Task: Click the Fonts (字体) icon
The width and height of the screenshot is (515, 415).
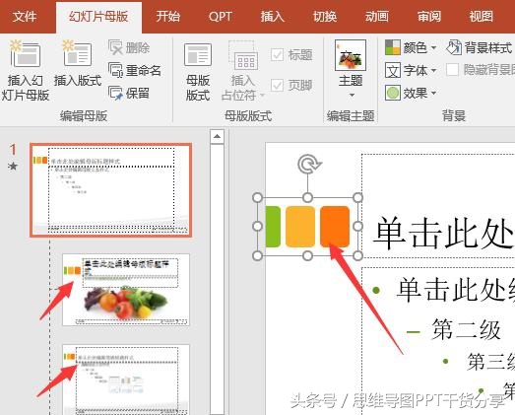Action: point(393,70)
